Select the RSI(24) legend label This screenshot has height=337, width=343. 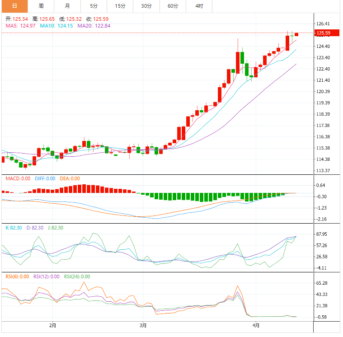point(77,276)
